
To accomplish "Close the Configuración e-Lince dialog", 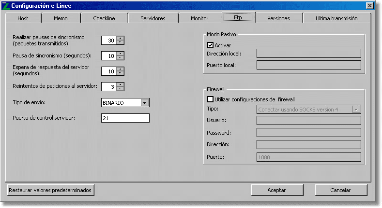I will click(369, 6).
